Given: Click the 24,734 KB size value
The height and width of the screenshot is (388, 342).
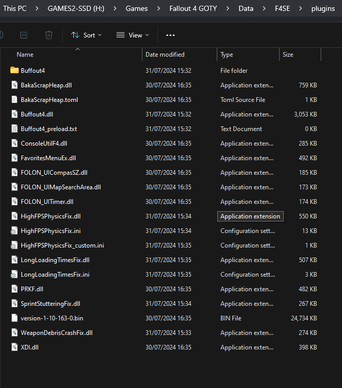Looking at the screenshot, I should pyautogui.click(x=304, y=318).
